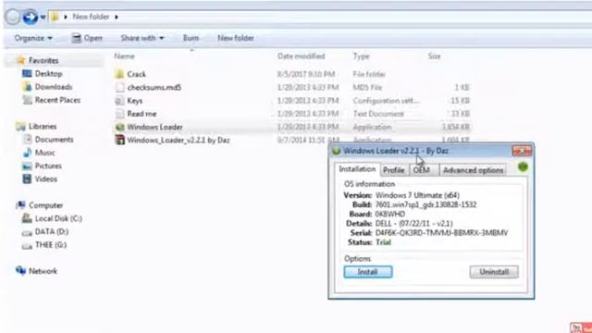Image resolution: width=592 pixels, height=333 pixels.
Task: Open Desktop in the navigation pane
Action: 48,74
